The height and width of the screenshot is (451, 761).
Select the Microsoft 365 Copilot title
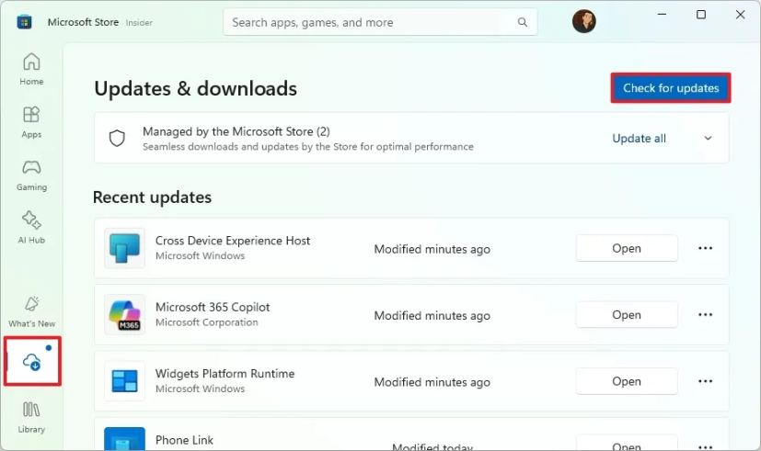213,307
